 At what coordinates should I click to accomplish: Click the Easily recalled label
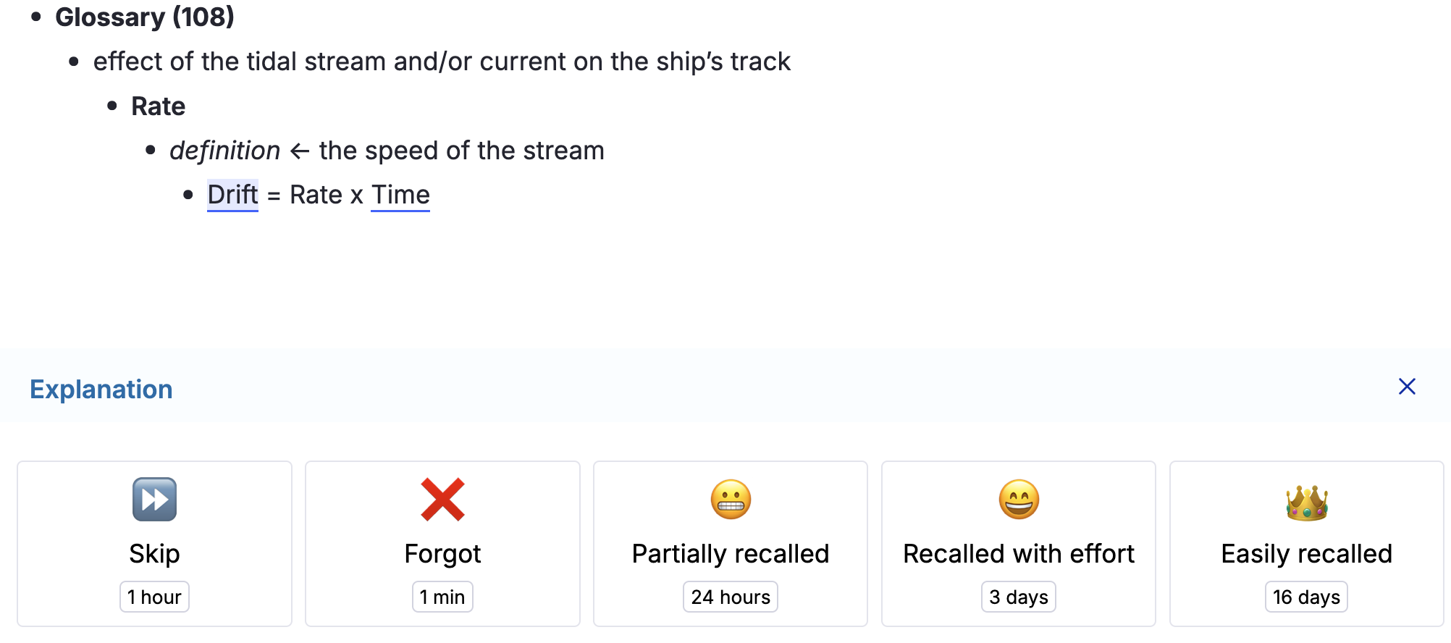[1307, 554]
